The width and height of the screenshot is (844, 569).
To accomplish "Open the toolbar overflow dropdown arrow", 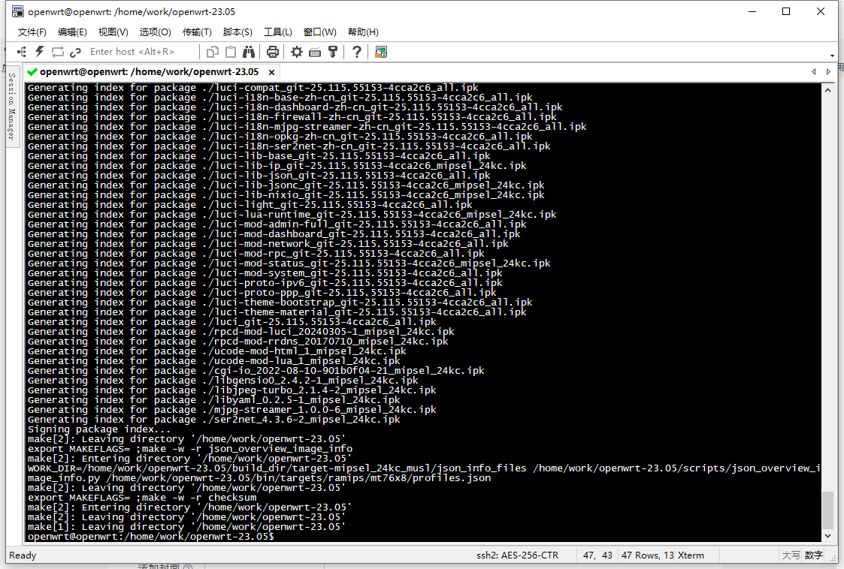I will point(832,56).
